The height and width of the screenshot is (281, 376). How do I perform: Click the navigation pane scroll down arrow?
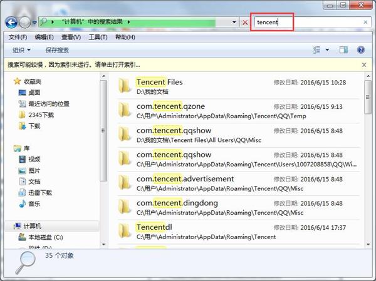click(103, 244)
